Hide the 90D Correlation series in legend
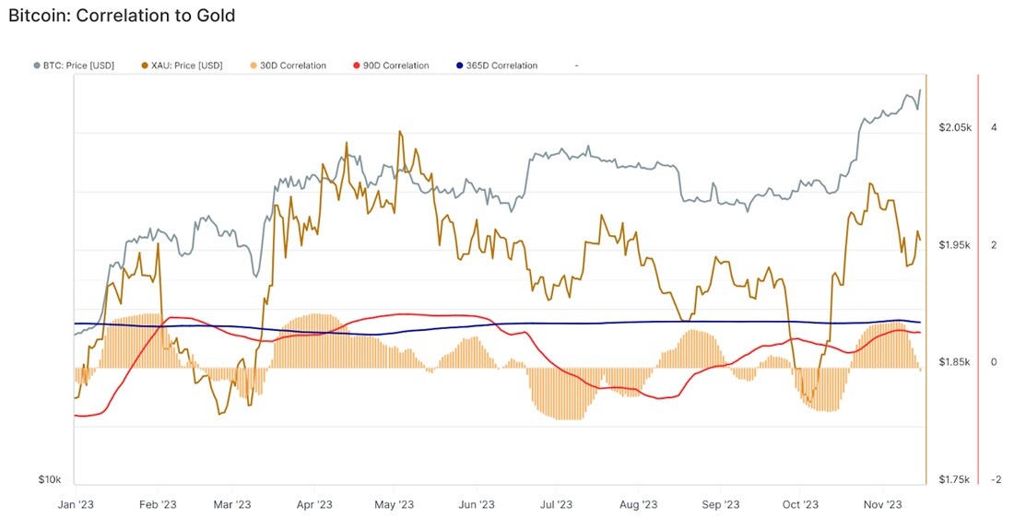Viewport: 1014px width, 518px height. 391,65
